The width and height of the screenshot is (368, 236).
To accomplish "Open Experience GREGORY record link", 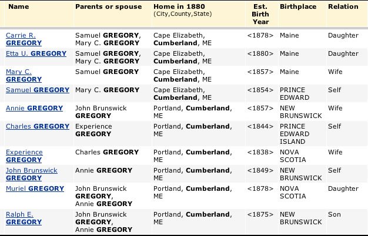I will pos(24,156).
